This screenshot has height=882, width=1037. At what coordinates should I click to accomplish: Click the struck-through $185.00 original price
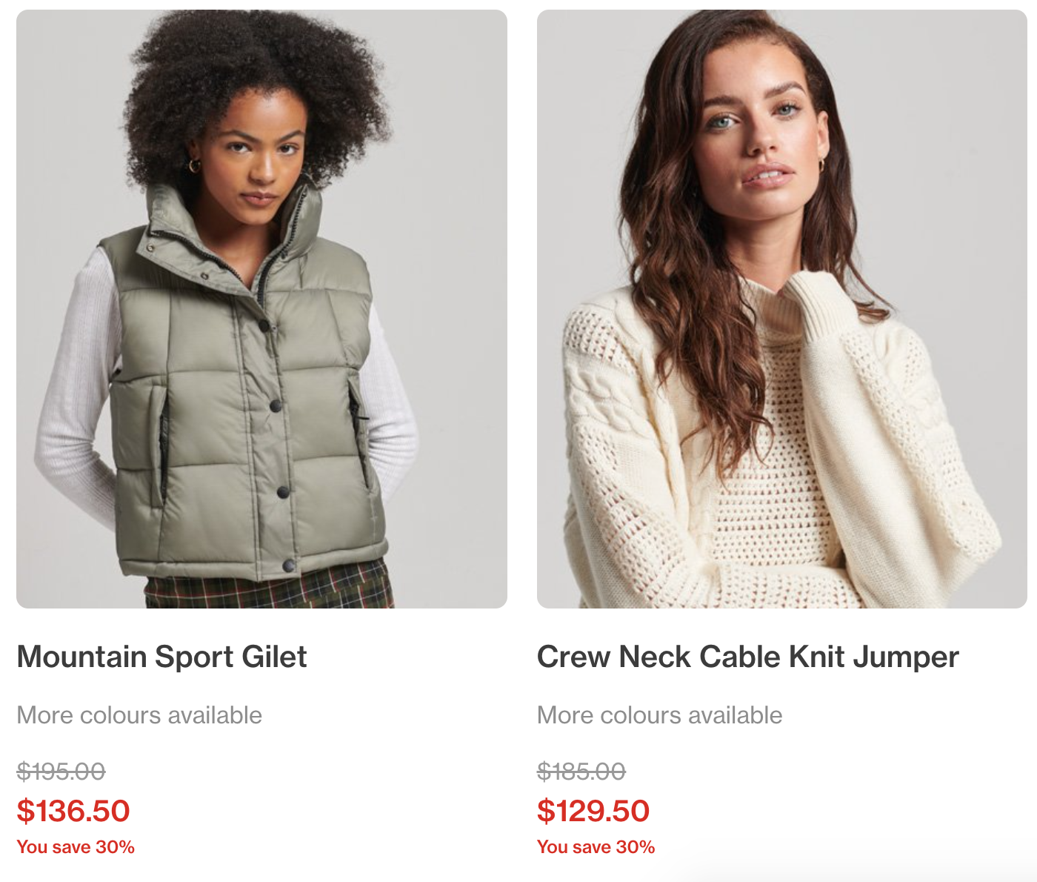coord(581,772)
